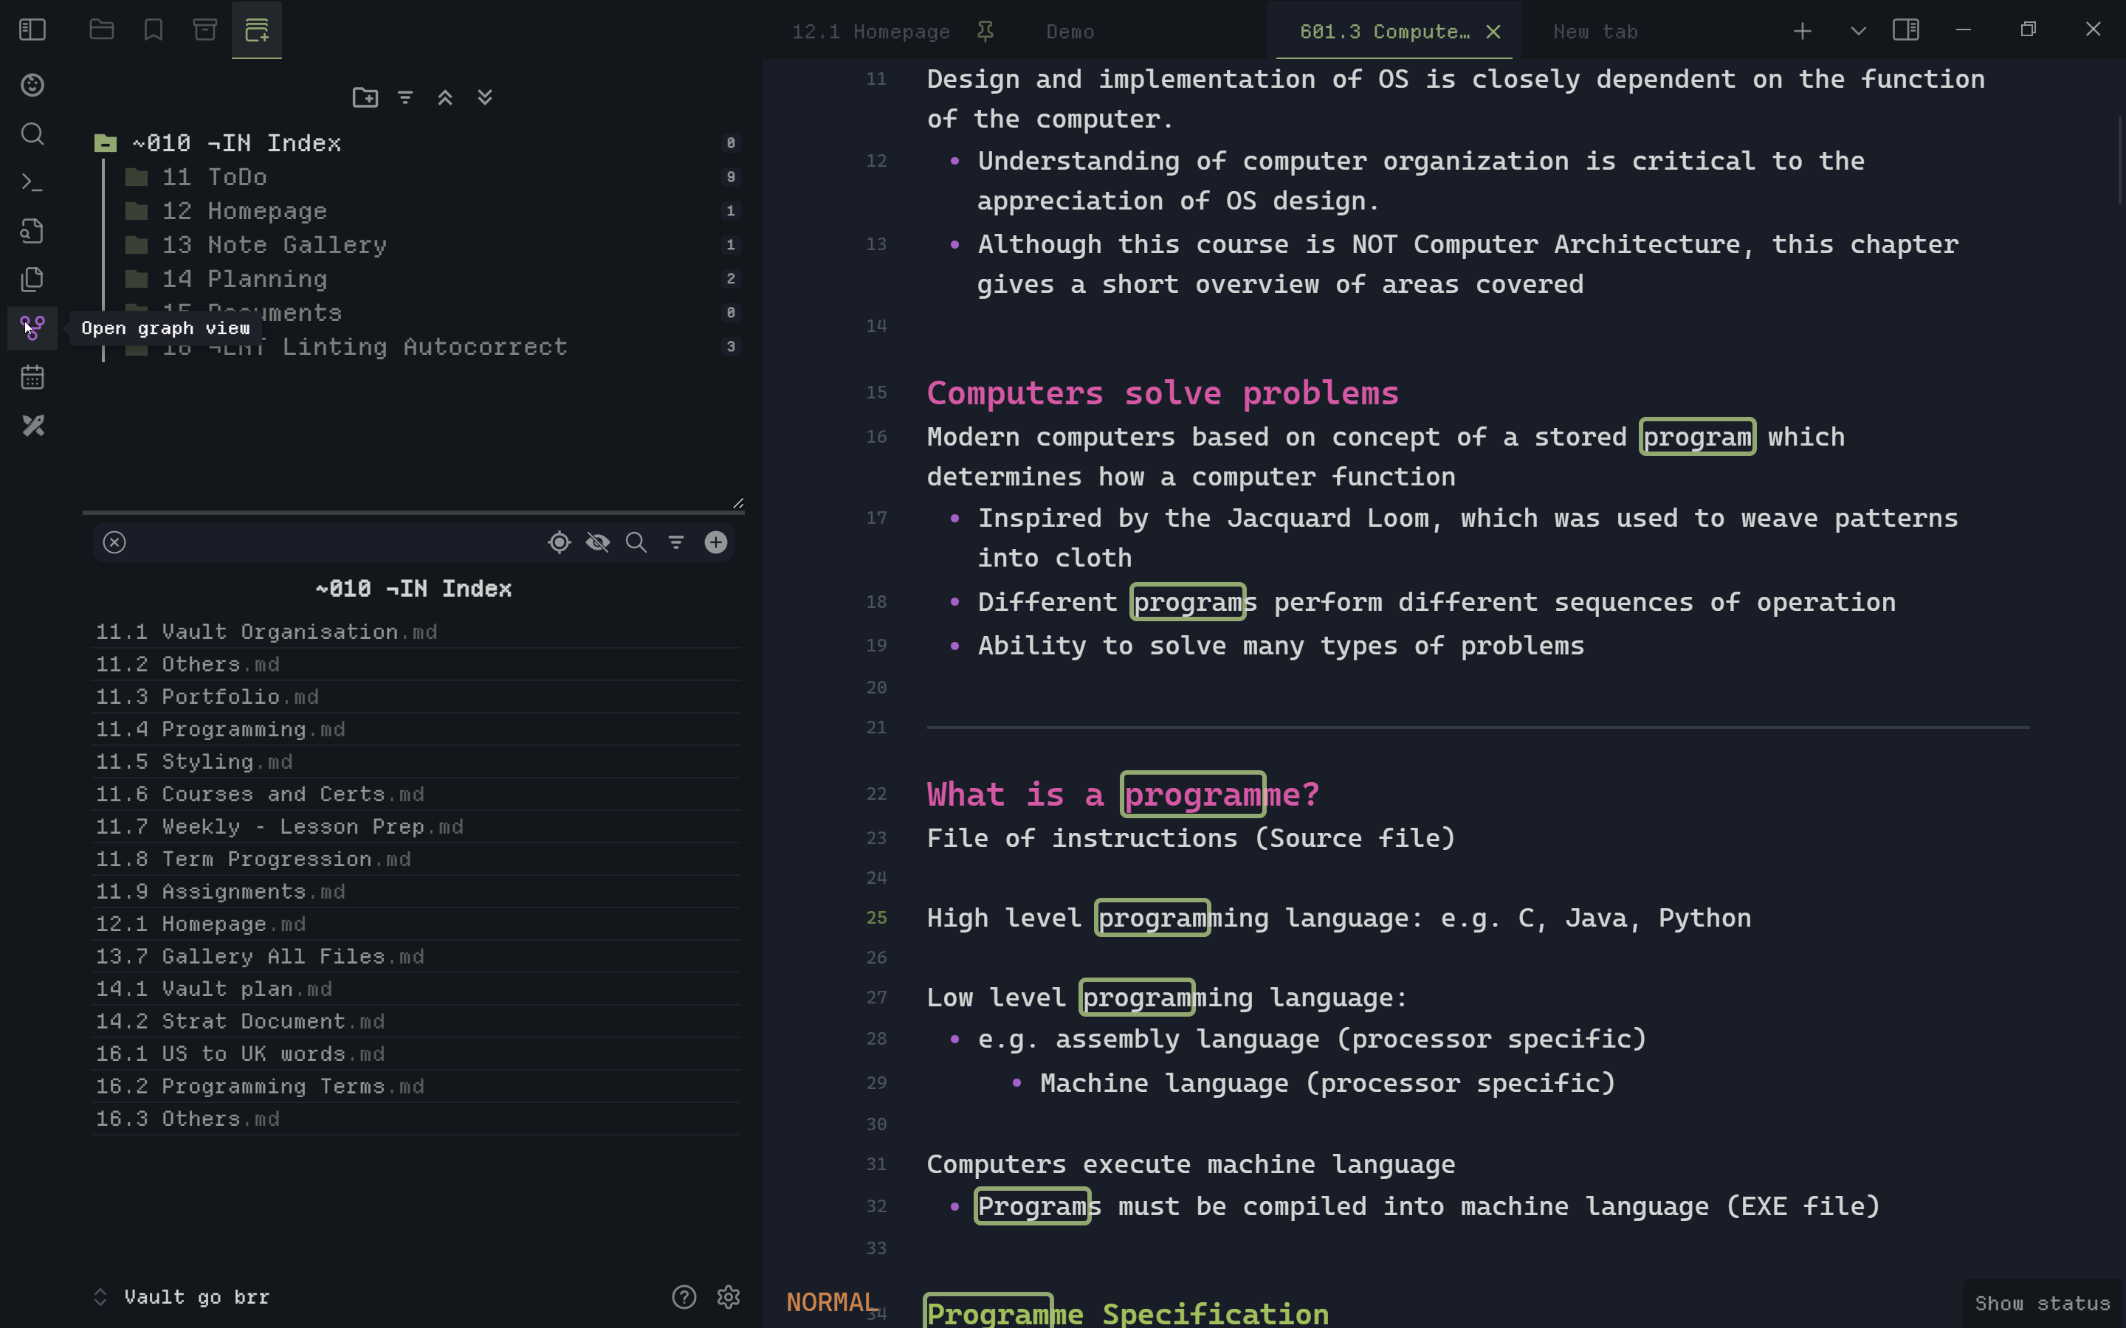Click the editor vertical scrollbar thumb
The height and width of the screenshot is (1328, 2126).
2120,160
